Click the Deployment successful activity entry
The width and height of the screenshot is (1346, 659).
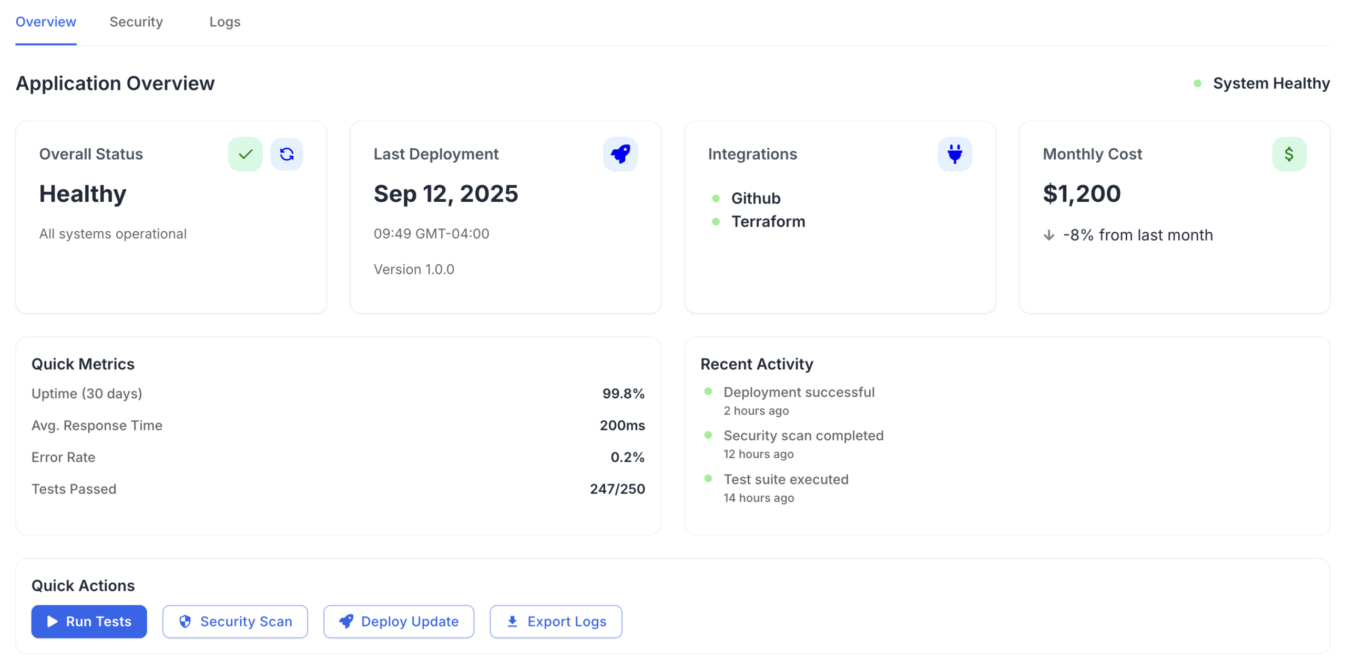(799, 392)
